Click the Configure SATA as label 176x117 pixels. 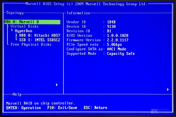85,49
